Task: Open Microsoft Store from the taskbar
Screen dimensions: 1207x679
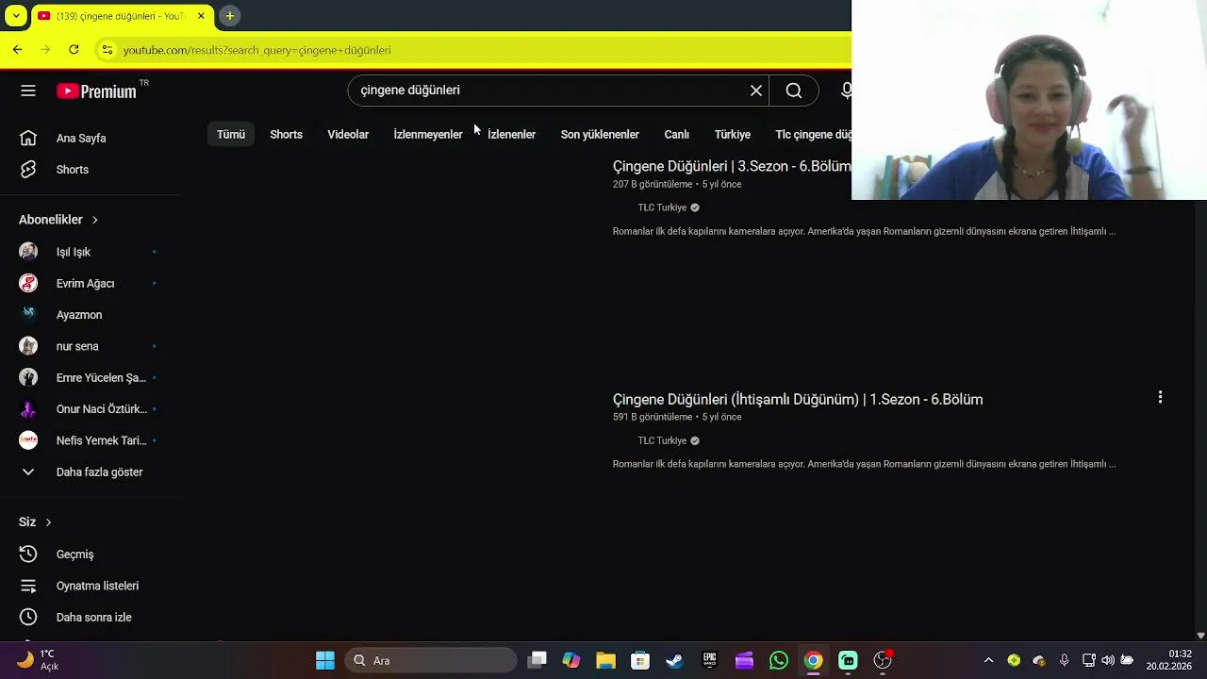Action: coord(639,660)
